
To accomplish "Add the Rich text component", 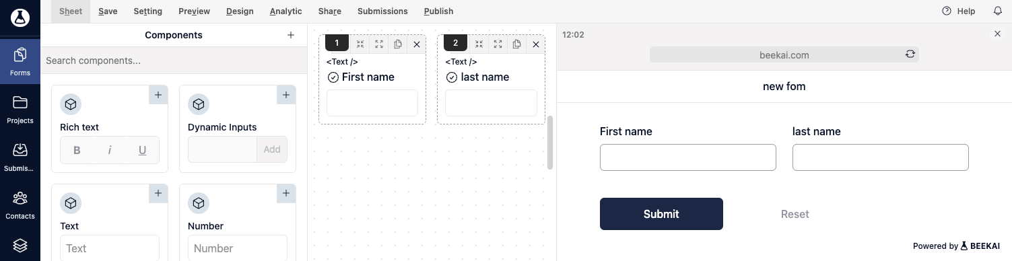I will click(158, 95).
